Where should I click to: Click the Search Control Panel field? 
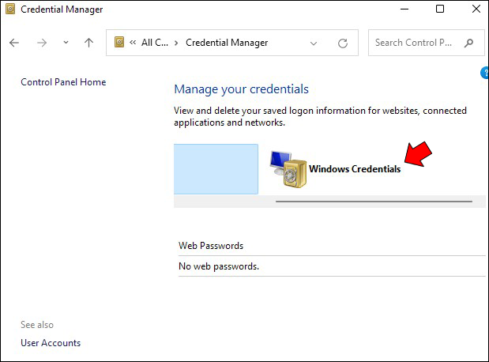pos(415,43)
